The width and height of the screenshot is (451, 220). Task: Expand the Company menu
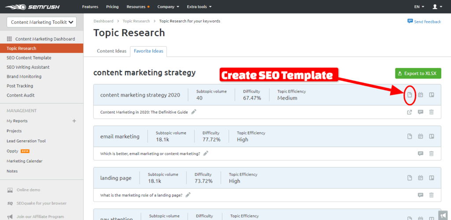point(168,7)
